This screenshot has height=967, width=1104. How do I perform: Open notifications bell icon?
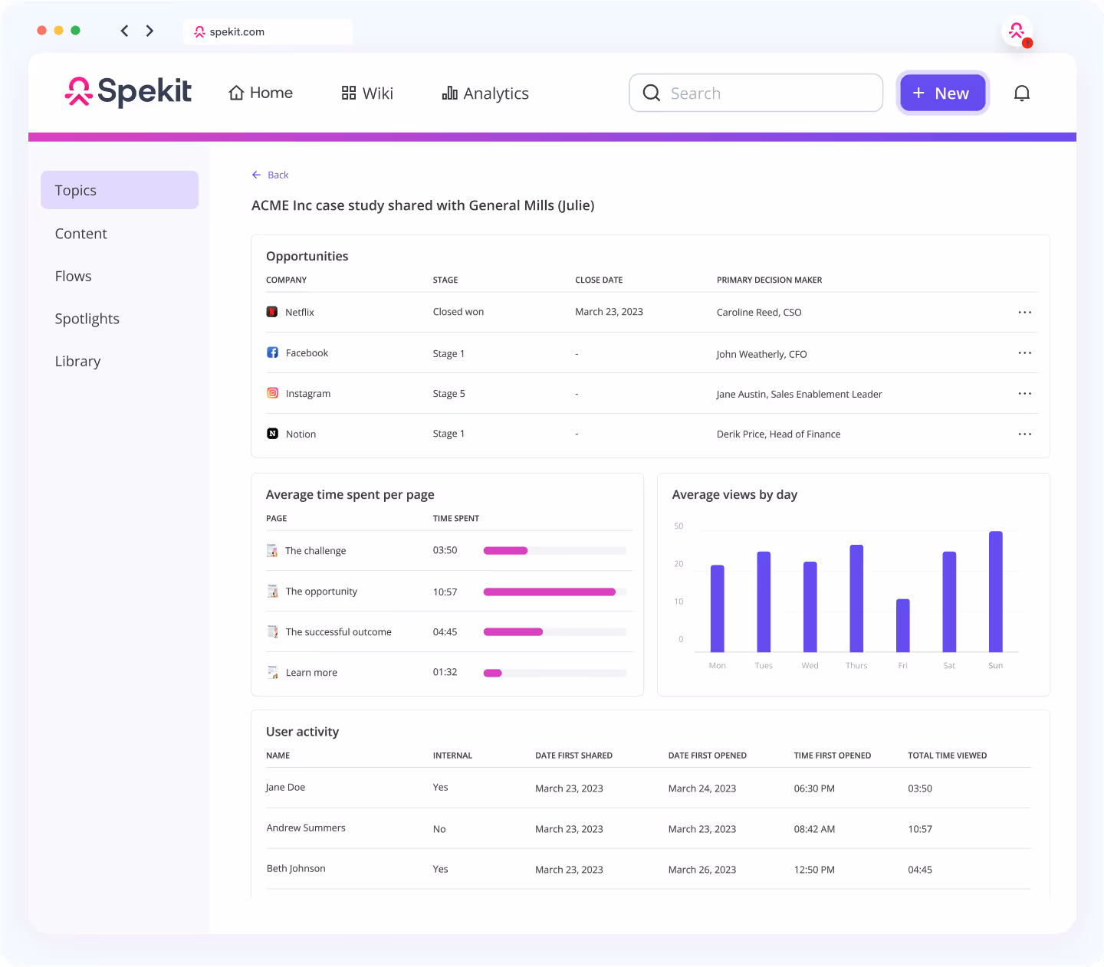pos(1022,93)
